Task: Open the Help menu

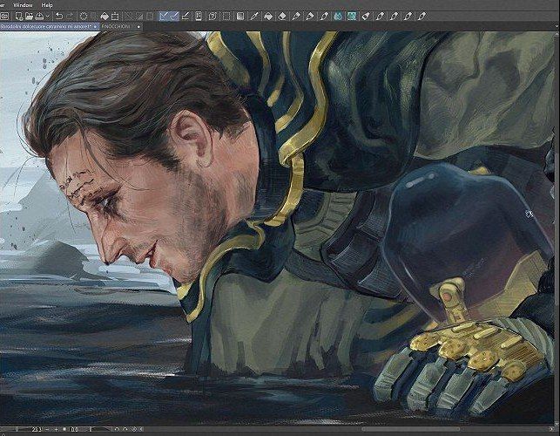Action: (x=47, y=5)
